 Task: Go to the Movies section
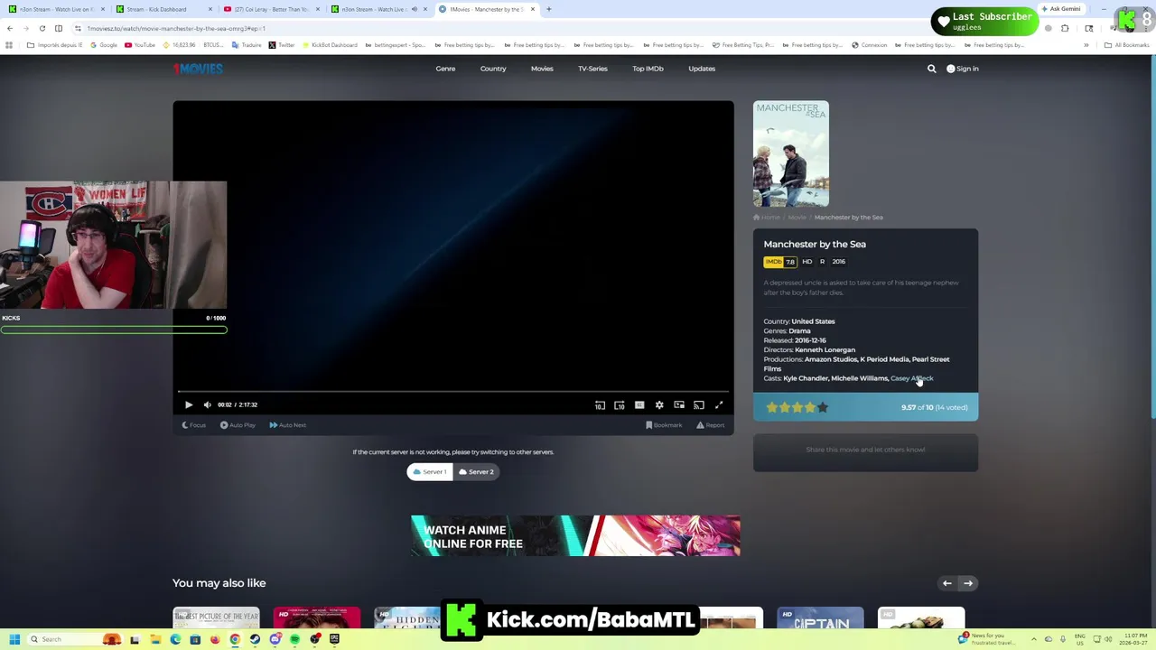[542, 69]
